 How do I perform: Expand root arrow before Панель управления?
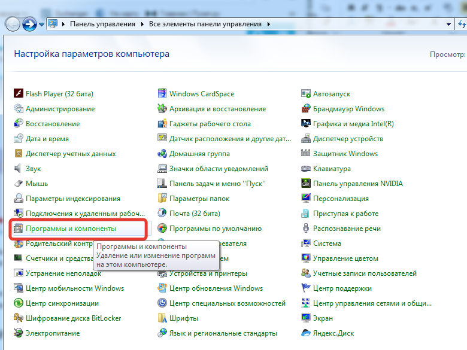click(x=63, y=24)
